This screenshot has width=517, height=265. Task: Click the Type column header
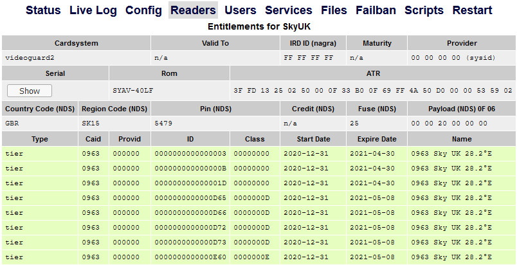click(40, 139)
